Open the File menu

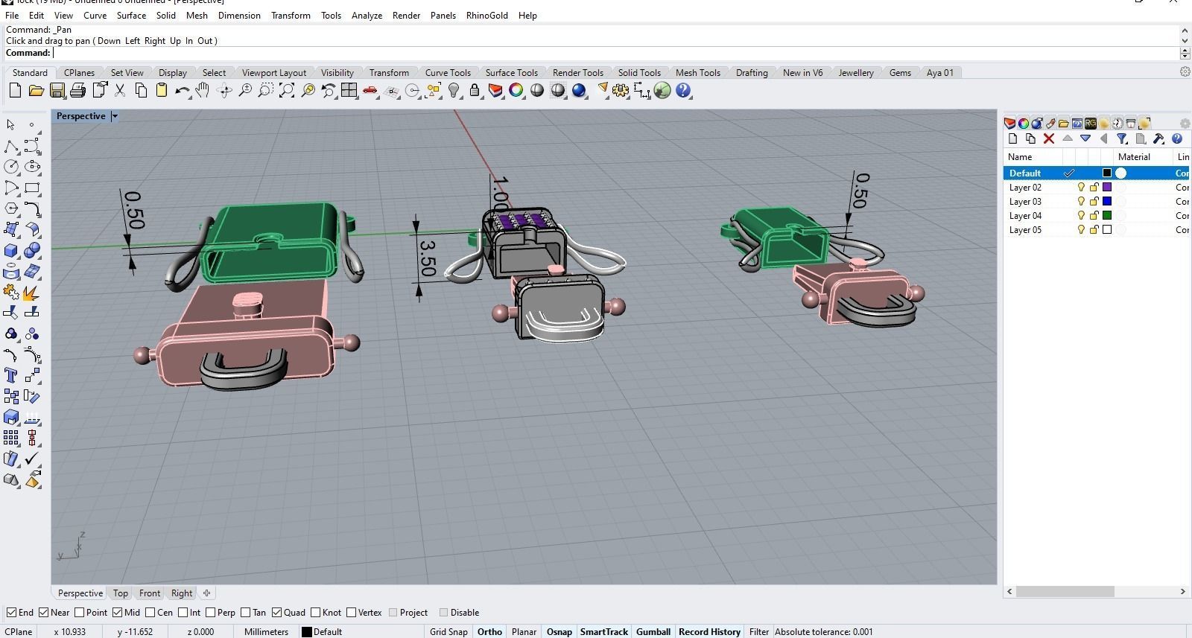[12, 15]
